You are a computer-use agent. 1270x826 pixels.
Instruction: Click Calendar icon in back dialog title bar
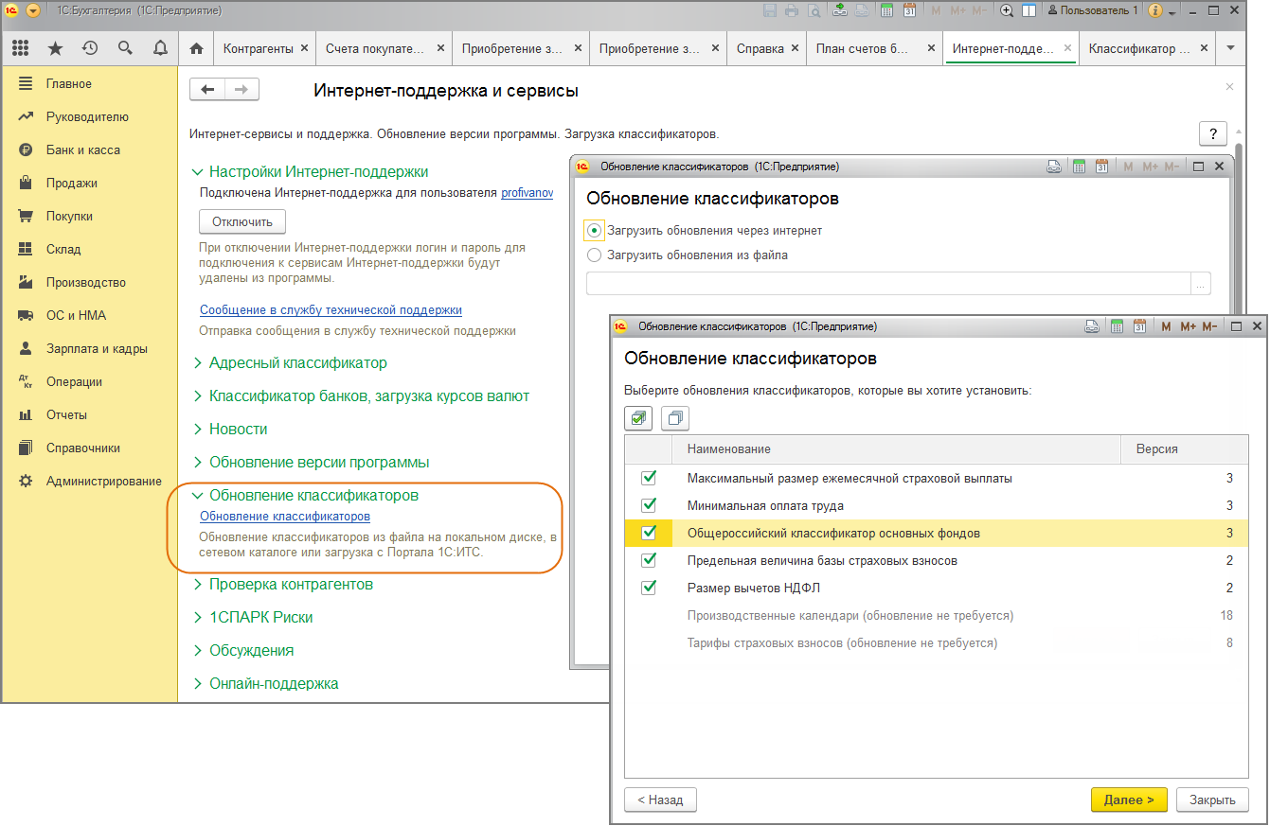coord(1101,167)
